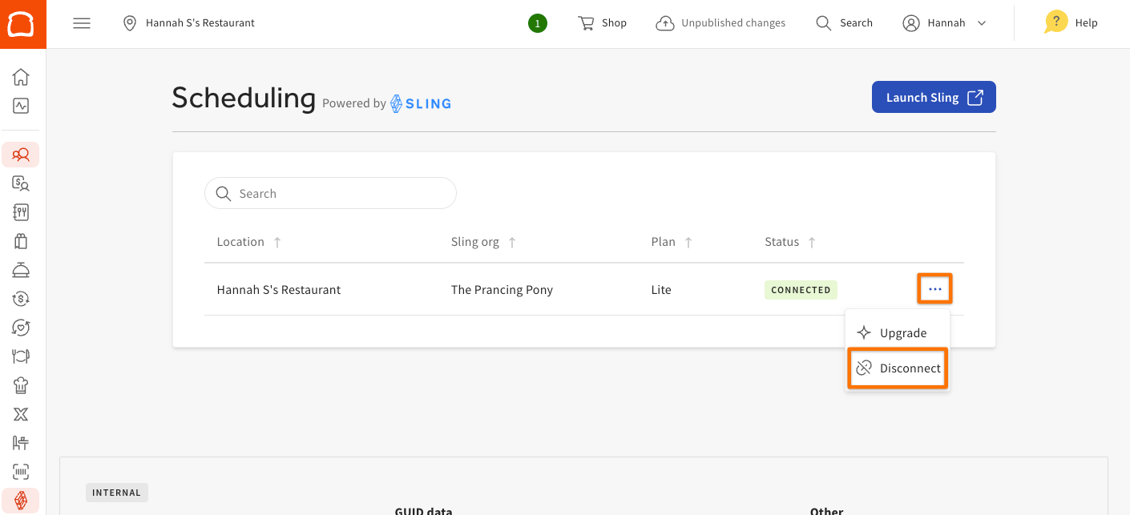Open the activity chart icon in sidebar

tap(21, 106)
